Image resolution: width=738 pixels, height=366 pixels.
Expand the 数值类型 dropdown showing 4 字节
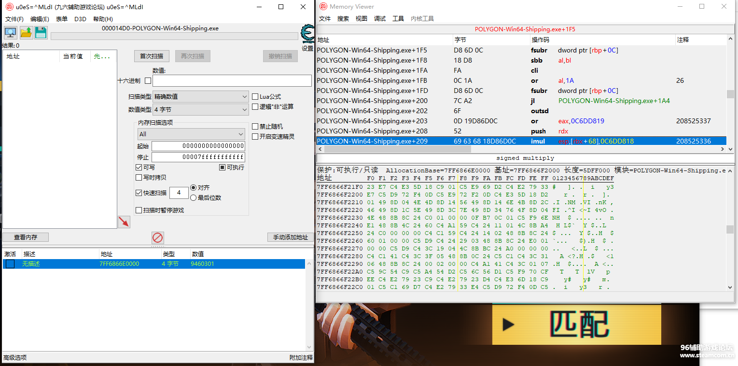tap(200, 110)
